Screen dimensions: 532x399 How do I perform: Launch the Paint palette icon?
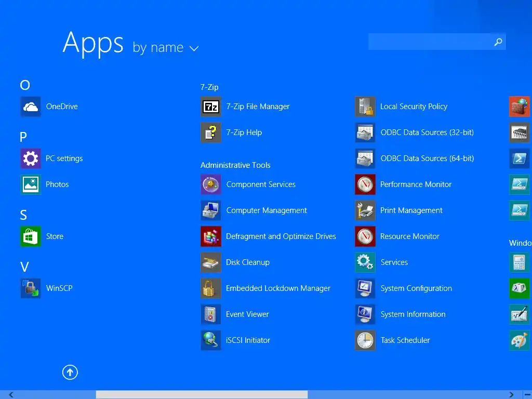520,340
